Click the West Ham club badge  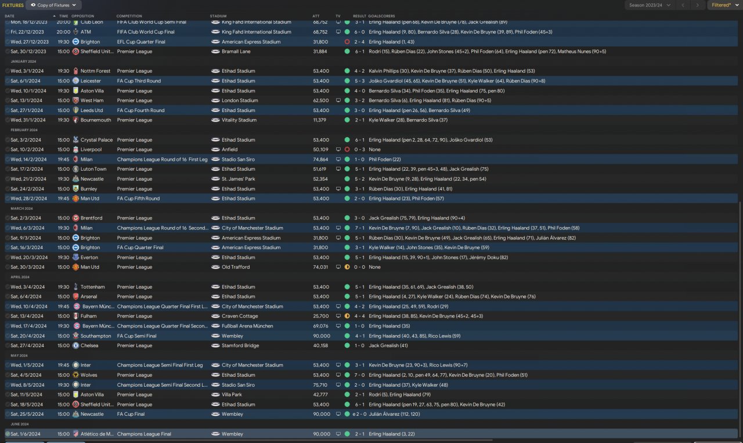(75, 100)
